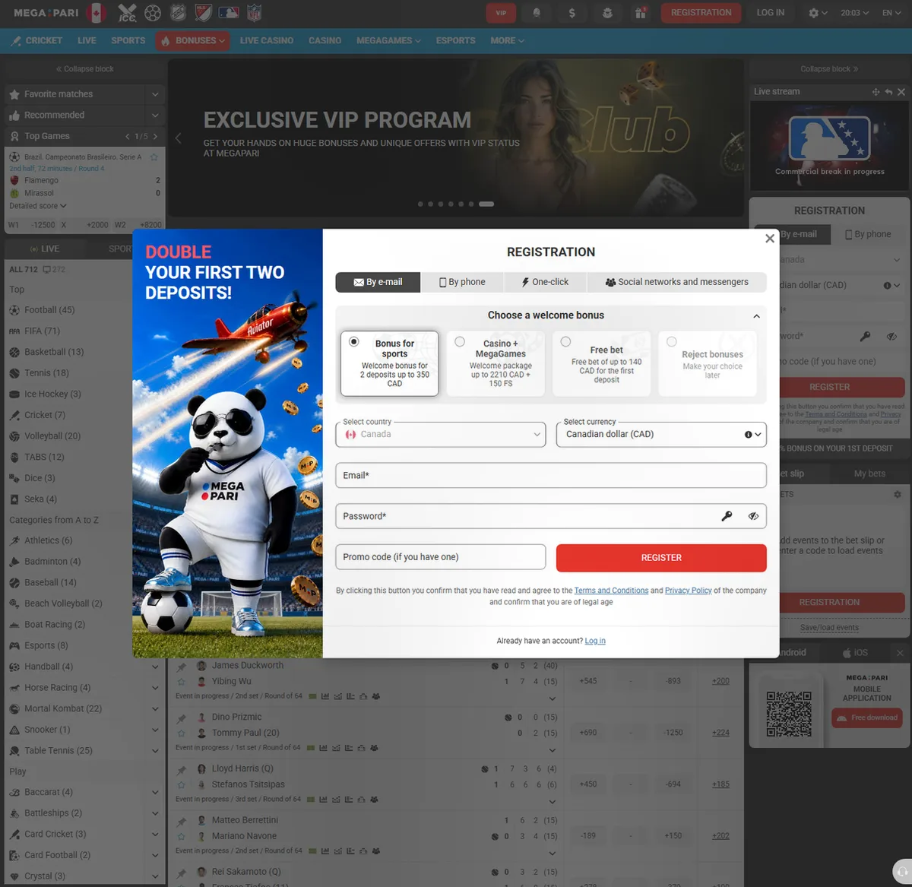Click the currency info icon in dropdown
Image resolution: width=912 pixels, height=887 pixels.
(x=748, y=435)
